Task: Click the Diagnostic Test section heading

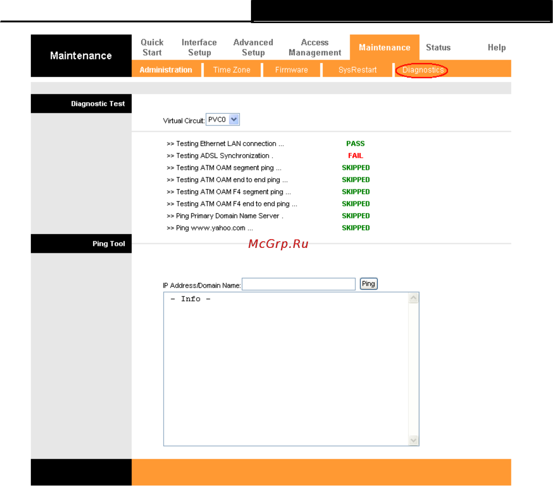Action: (x=98, y=104)
